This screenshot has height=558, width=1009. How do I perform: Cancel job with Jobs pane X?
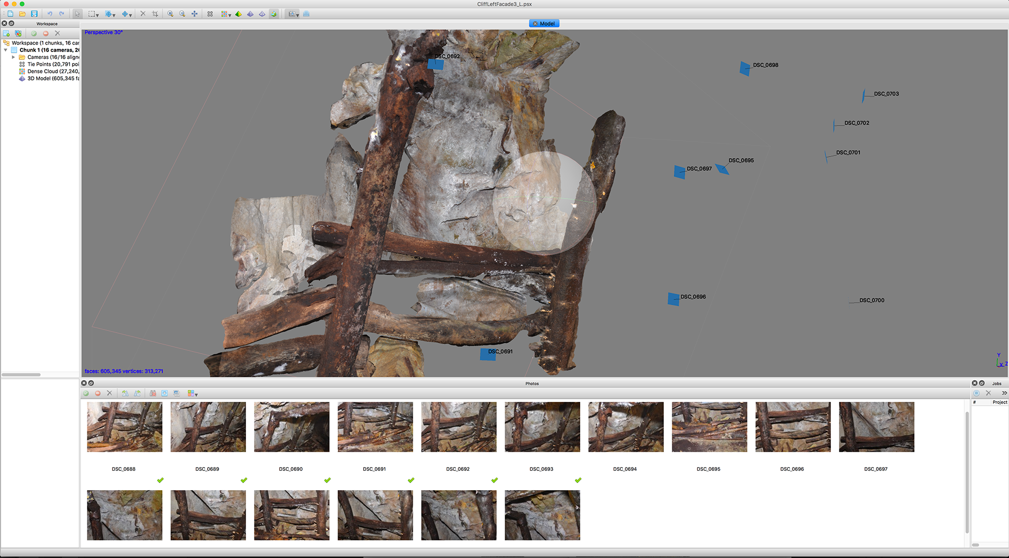[x=988, y=393]
